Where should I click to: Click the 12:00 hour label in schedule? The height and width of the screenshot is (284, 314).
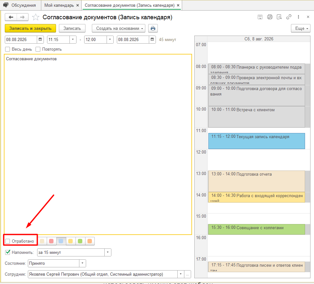point(201,152)
